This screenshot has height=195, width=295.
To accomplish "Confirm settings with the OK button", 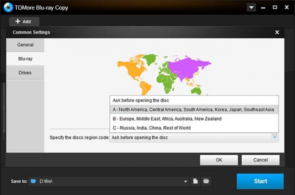I will click(219, 160).
